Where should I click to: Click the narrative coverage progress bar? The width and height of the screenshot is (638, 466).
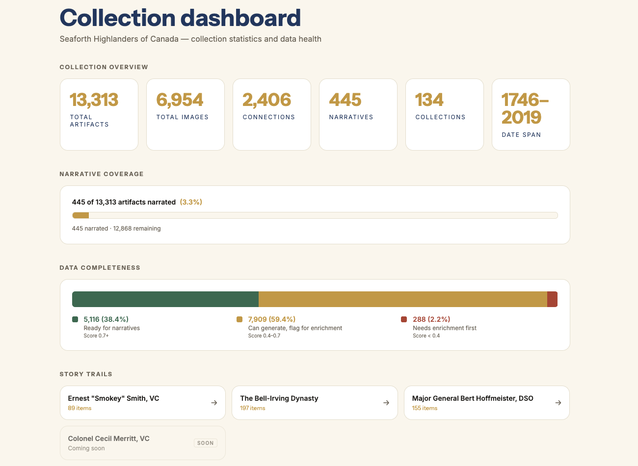point(315,215)
